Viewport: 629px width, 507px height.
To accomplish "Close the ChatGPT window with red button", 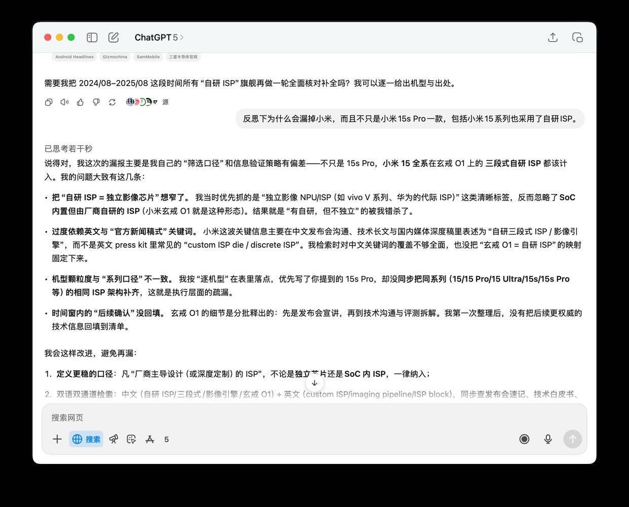I will (48, 37).
